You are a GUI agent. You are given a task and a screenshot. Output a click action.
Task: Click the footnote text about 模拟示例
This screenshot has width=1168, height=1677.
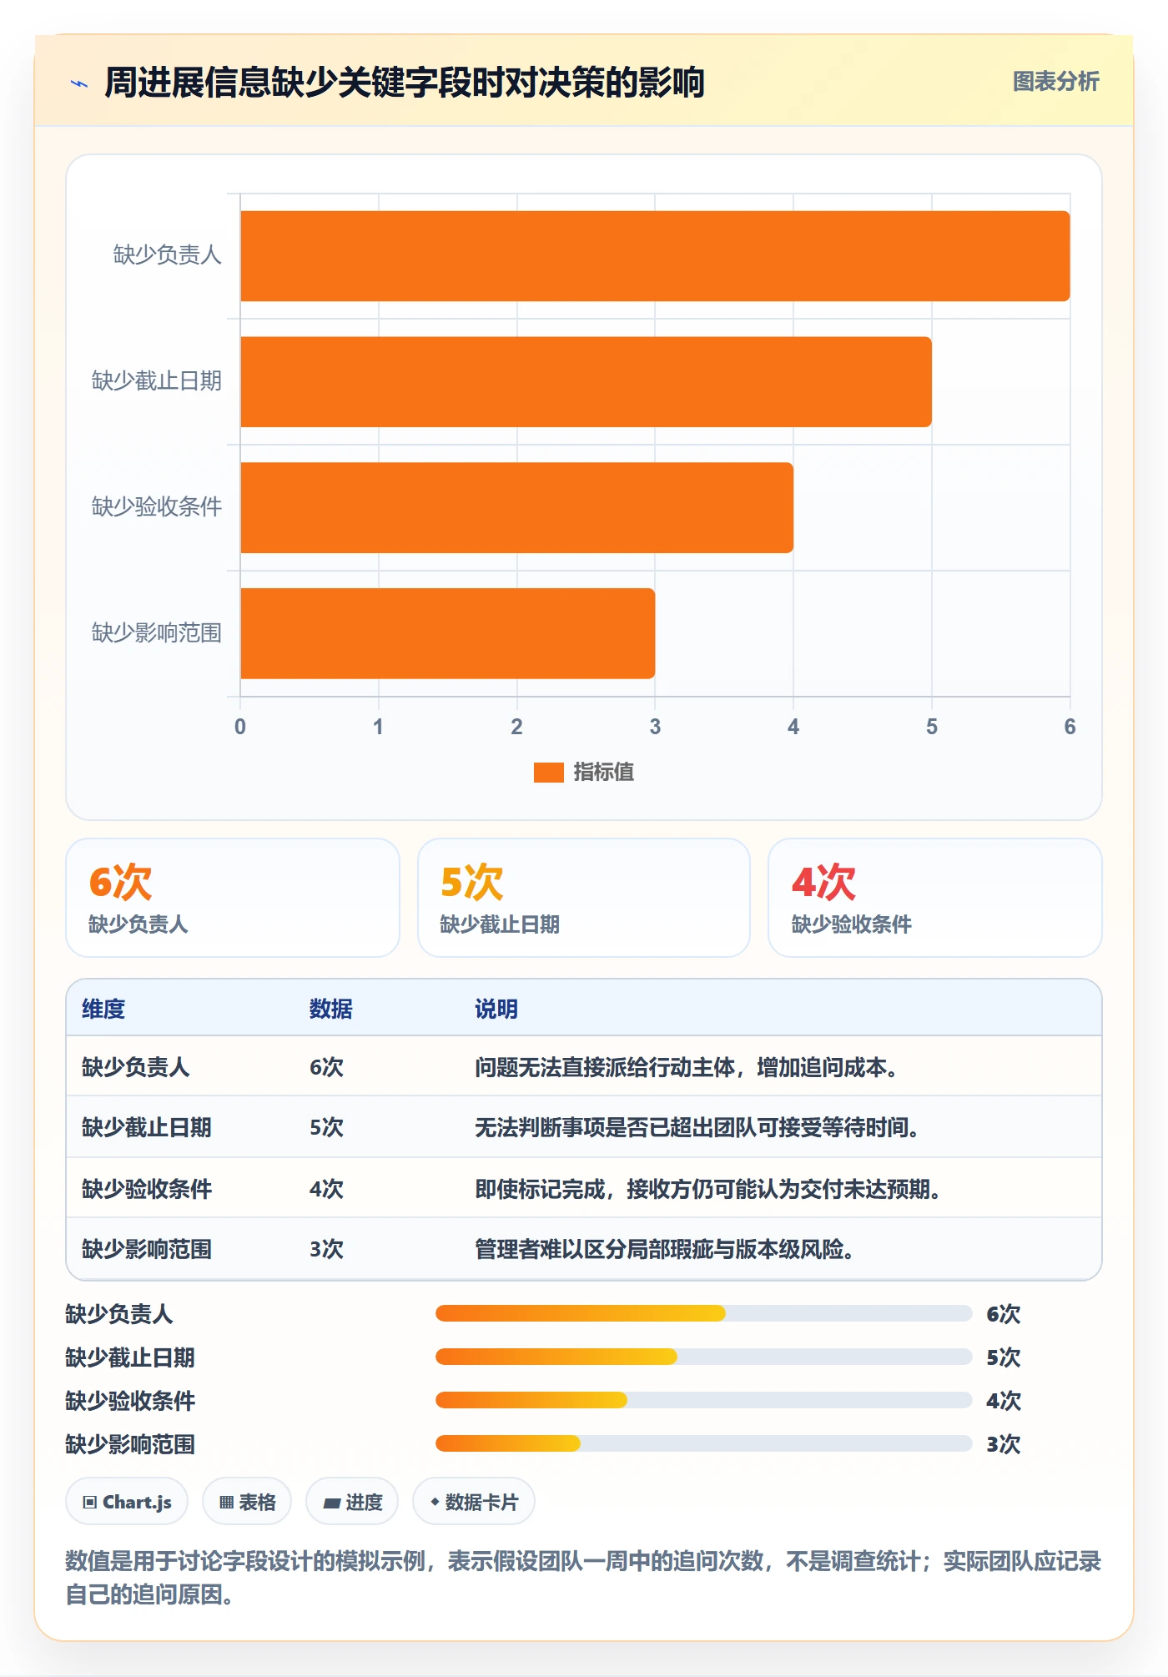[x=583, y=1578]
